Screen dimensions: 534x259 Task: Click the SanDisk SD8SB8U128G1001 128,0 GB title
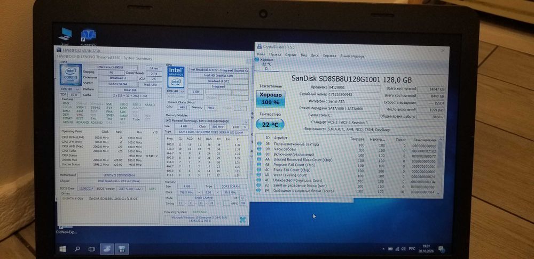pyautogui.click(x=351, y=79)
